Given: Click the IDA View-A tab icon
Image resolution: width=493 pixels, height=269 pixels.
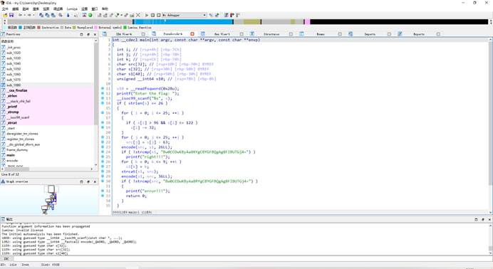Looking at the screenshot, I should pos(105,34).
